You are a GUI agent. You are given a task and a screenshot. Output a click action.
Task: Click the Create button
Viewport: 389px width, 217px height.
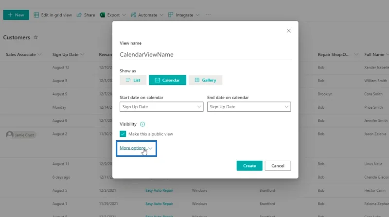pyautogui.click(x=249, y=166)
